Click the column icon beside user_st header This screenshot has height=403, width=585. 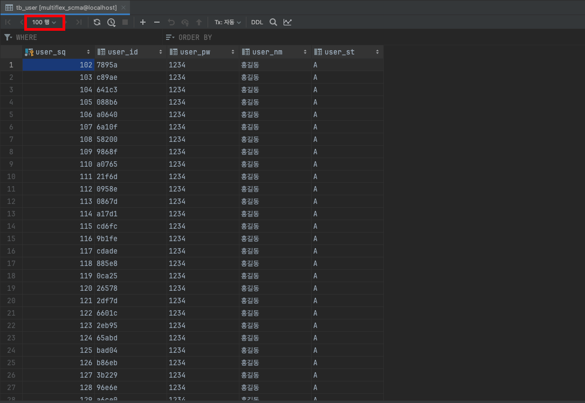coord(318,52)
